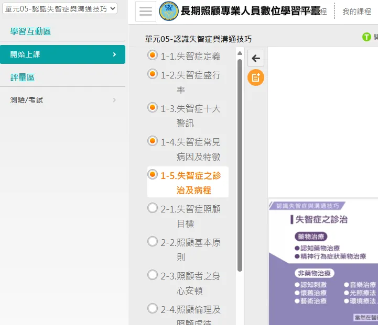Screen dimensions: 378x325
Task: Open lesson 2-4.照顧倫理及照顧虐待
Action: [x=190, y=315]
